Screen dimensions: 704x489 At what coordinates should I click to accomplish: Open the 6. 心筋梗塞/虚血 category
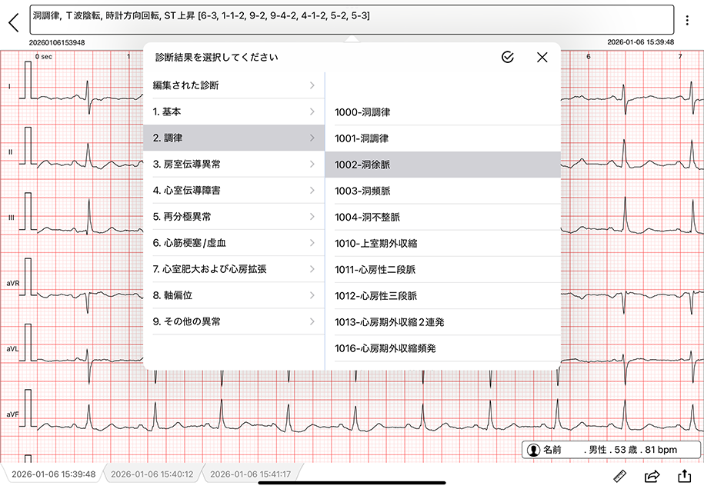[233, 243]
